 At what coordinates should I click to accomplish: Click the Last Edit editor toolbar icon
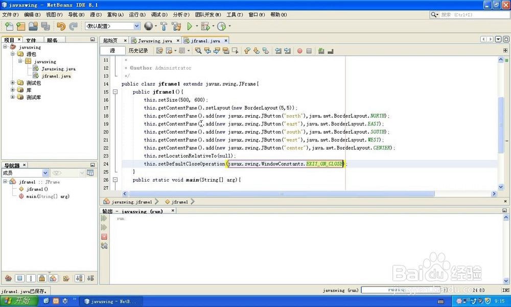point(159,51)
